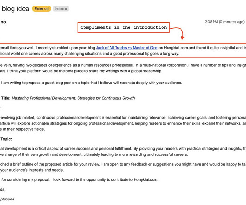Click the bold Title: label
246x205 pixels.
[6, 98]
